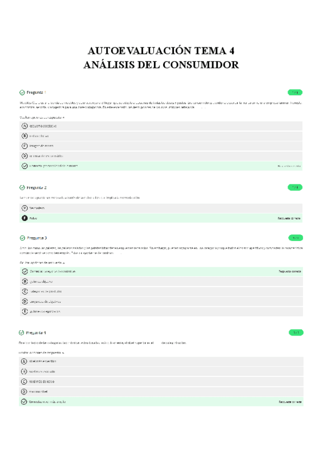This screenshot has height=456, width=323.
Task: Click the checkmark on Pregunta 4's correct last answer
Action: [x=24, y=402]
